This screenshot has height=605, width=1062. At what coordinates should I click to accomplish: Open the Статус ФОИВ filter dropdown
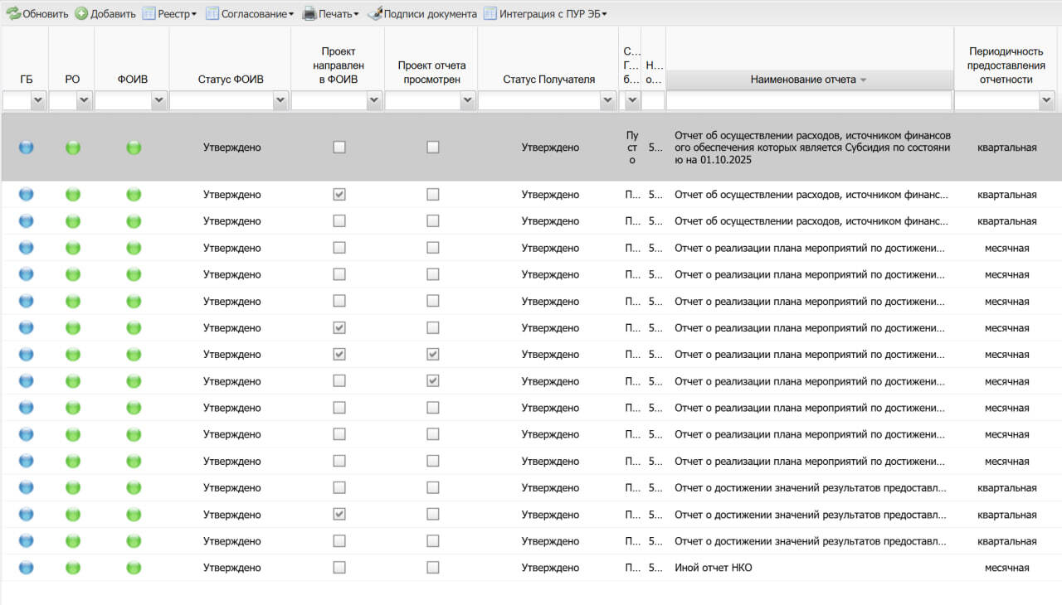278,100
